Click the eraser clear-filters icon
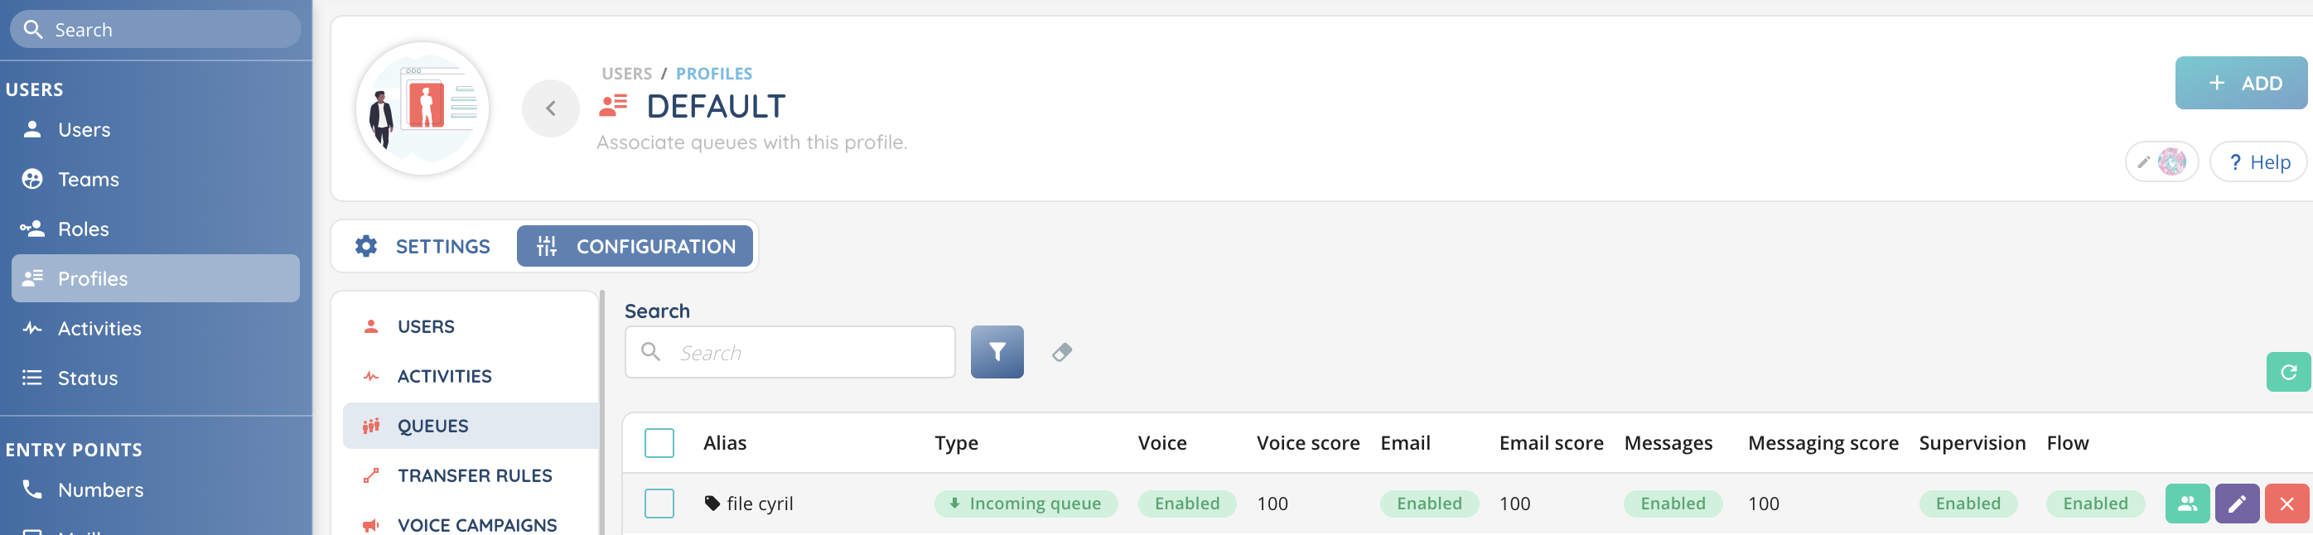Image resolution: width=2313 pixels, height=535 pixels. coord(1061,352)
